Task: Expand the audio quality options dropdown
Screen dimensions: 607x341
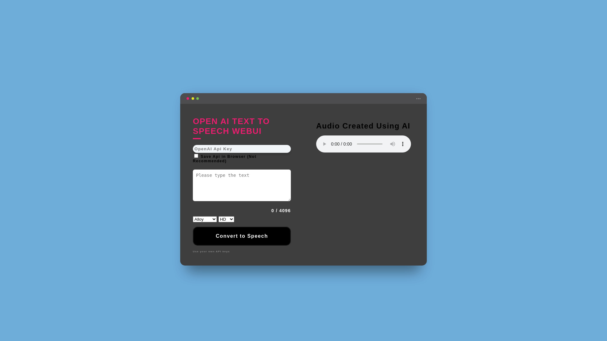Action: 226,219
